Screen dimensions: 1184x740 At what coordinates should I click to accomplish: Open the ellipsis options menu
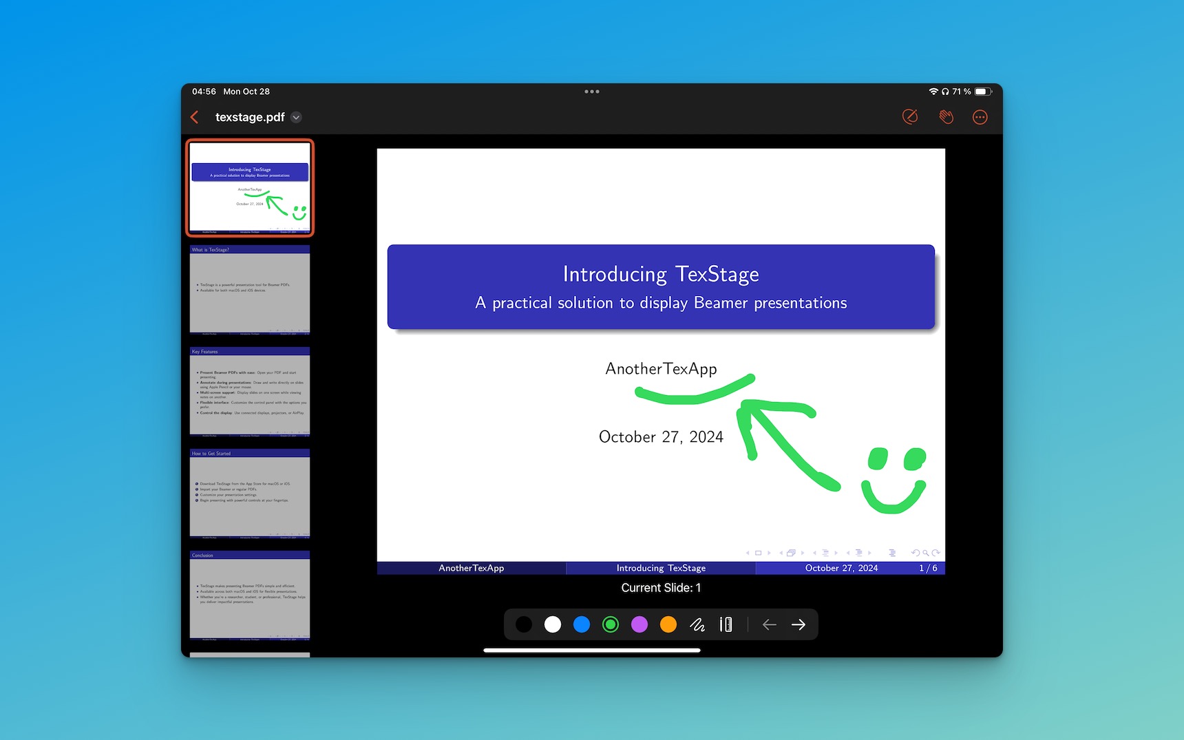click(980, 117)
